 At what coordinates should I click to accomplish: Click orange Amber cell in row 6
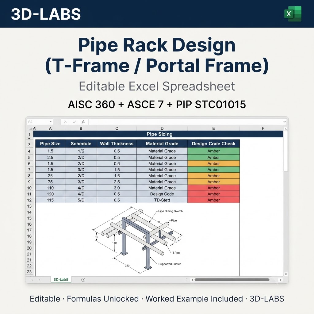click(213, 164)
